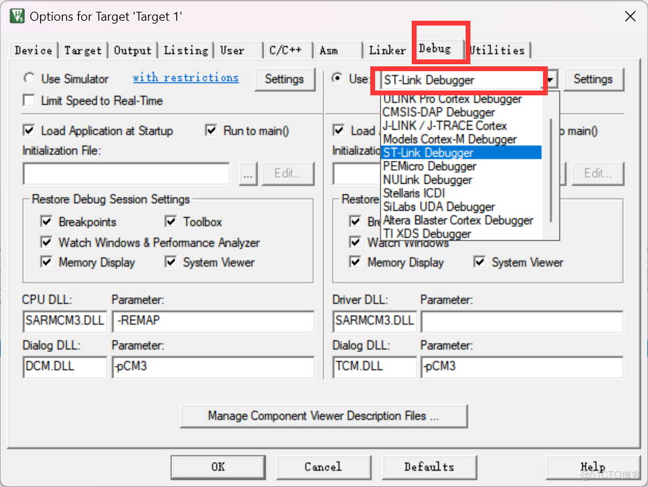Open the Utilities tab

coord(498,50)
